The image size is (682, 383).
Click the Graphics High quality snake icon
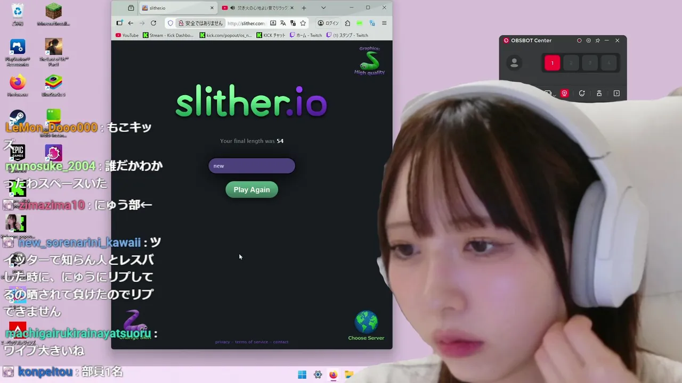369,61
